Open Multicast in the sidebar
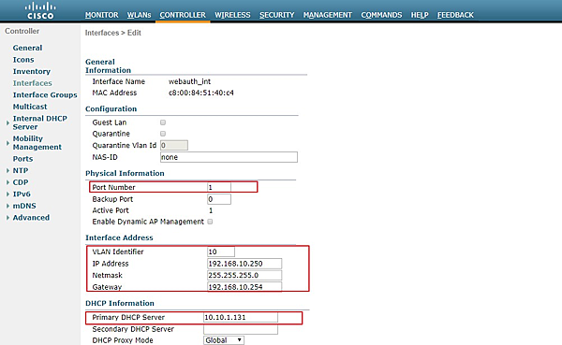This screenshot has width=562, height=345. tap(30, 107)
